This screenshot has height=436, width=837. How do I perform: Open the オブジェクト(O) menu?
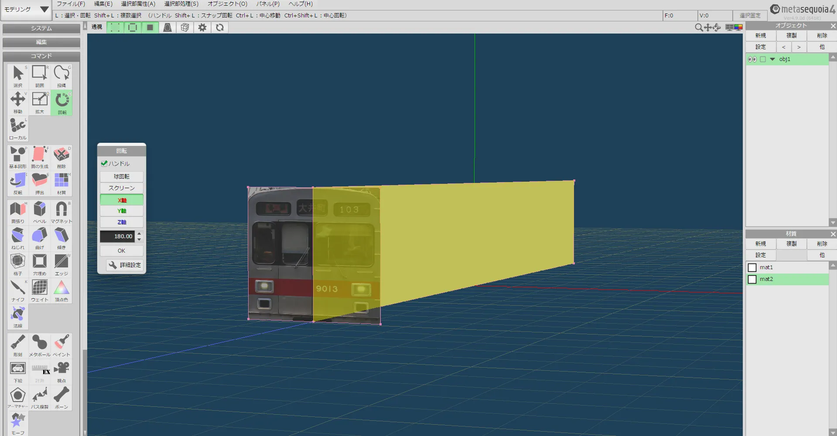(227, 4)
